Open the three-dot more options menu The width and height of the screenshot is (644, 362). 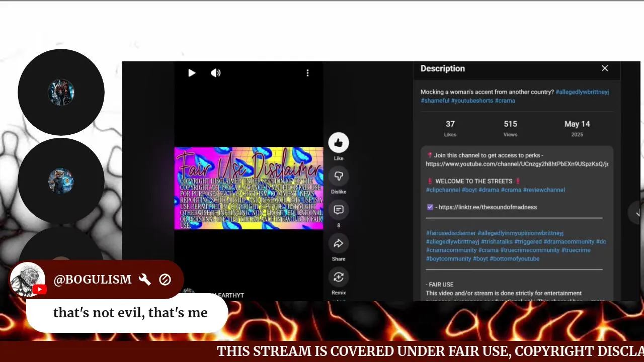tap(307, 73)
